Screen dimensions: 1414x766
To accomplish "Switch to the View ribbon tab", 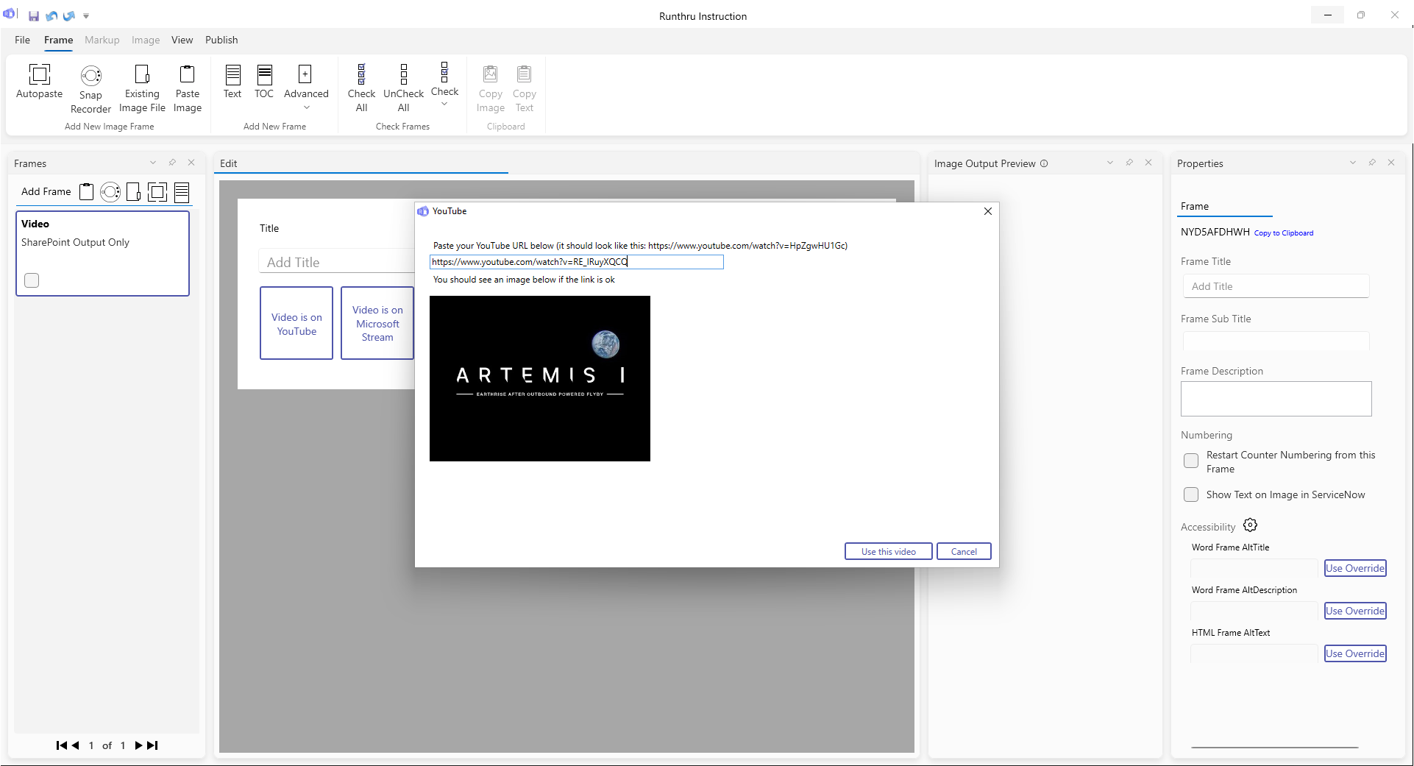I will [x=182, y=40].
